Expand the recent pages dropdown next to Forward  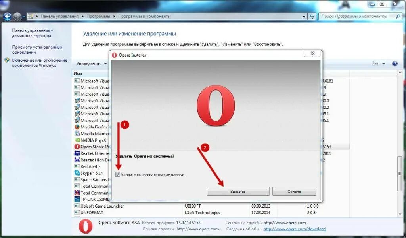pos(24,17)
